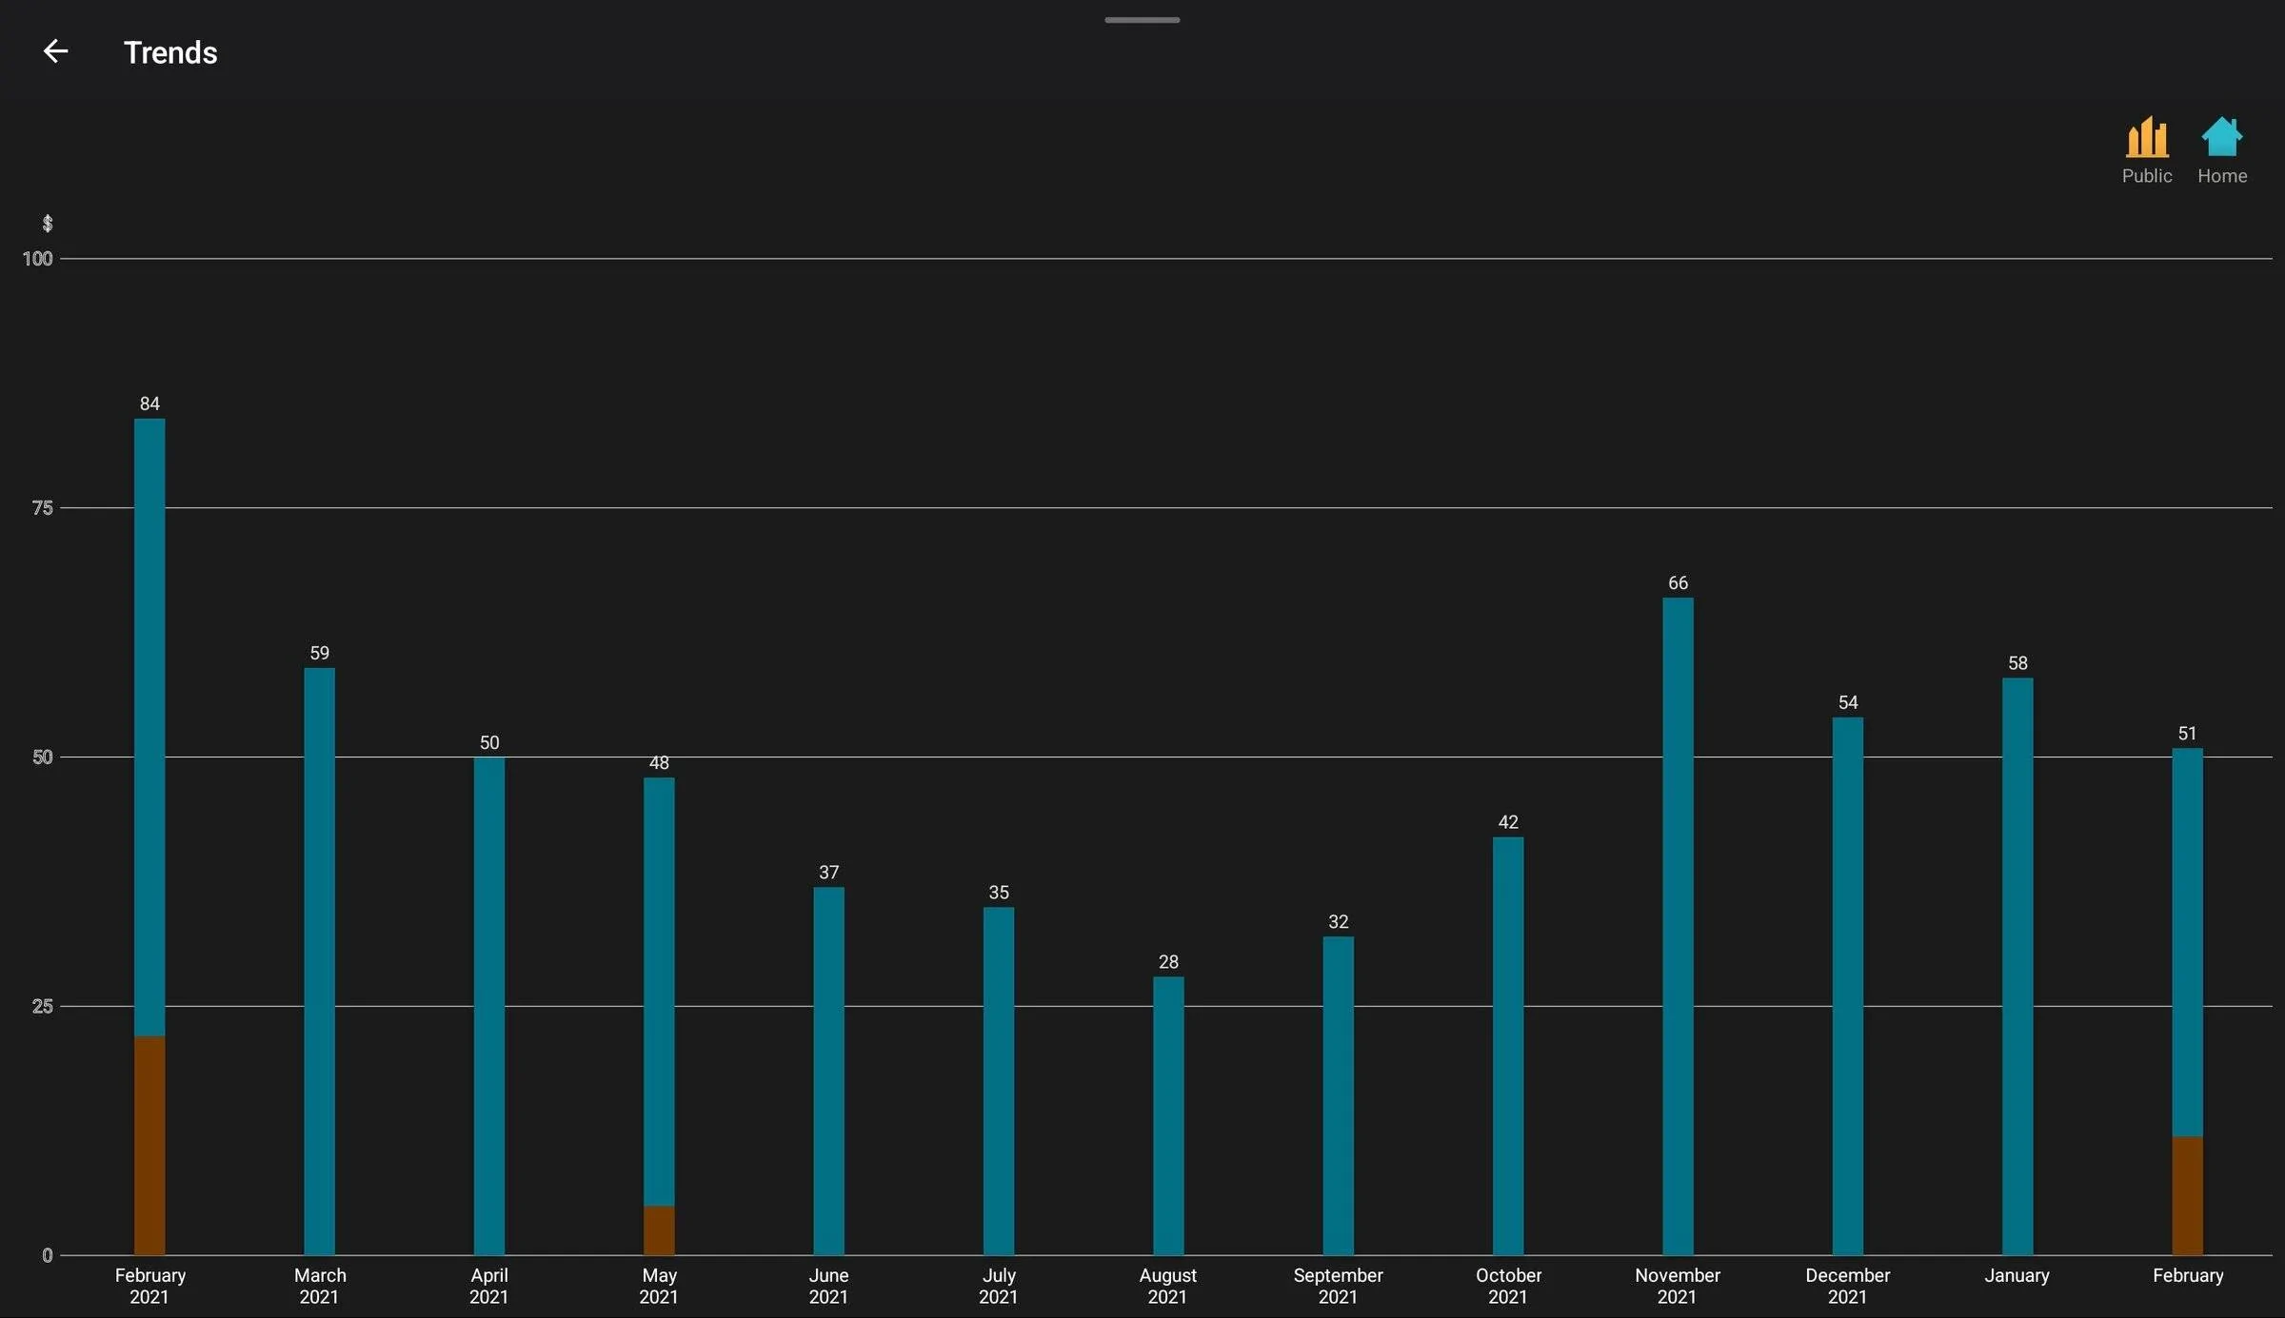Screen dimensions: 2285x1318
Task: Click the 42 value label
Action: [1508, 821]
